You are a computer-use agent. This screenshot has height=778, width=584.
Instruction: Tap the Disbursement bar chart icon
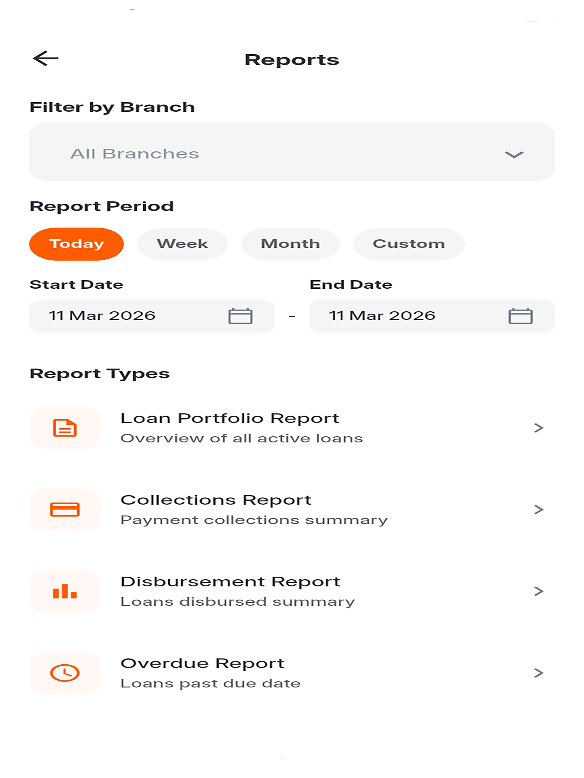65,591
